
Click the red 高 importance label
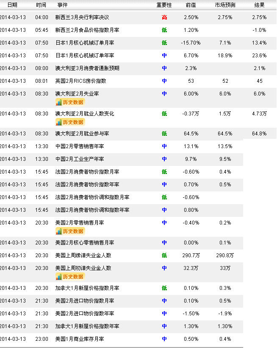(164, 17)
